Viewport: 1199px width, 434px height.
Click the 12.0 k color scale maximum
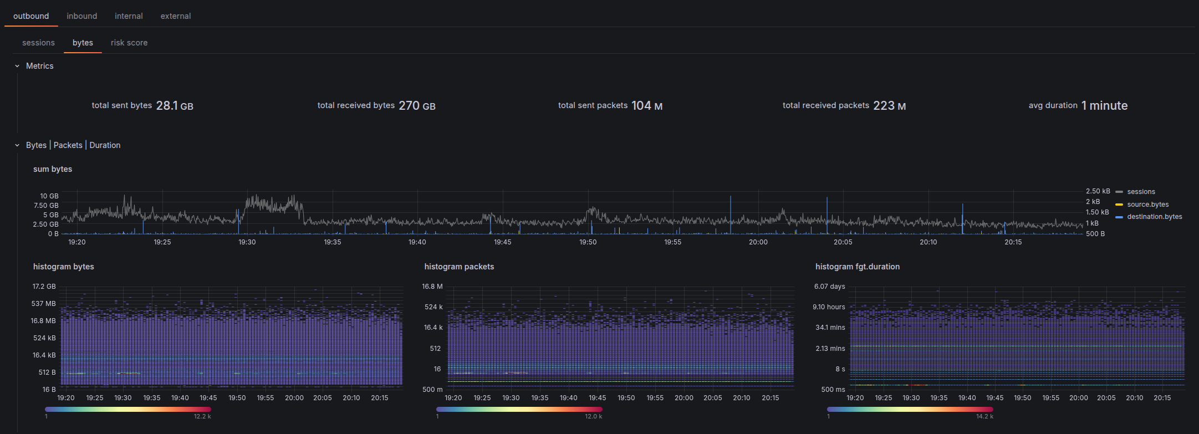click(593, 417)
